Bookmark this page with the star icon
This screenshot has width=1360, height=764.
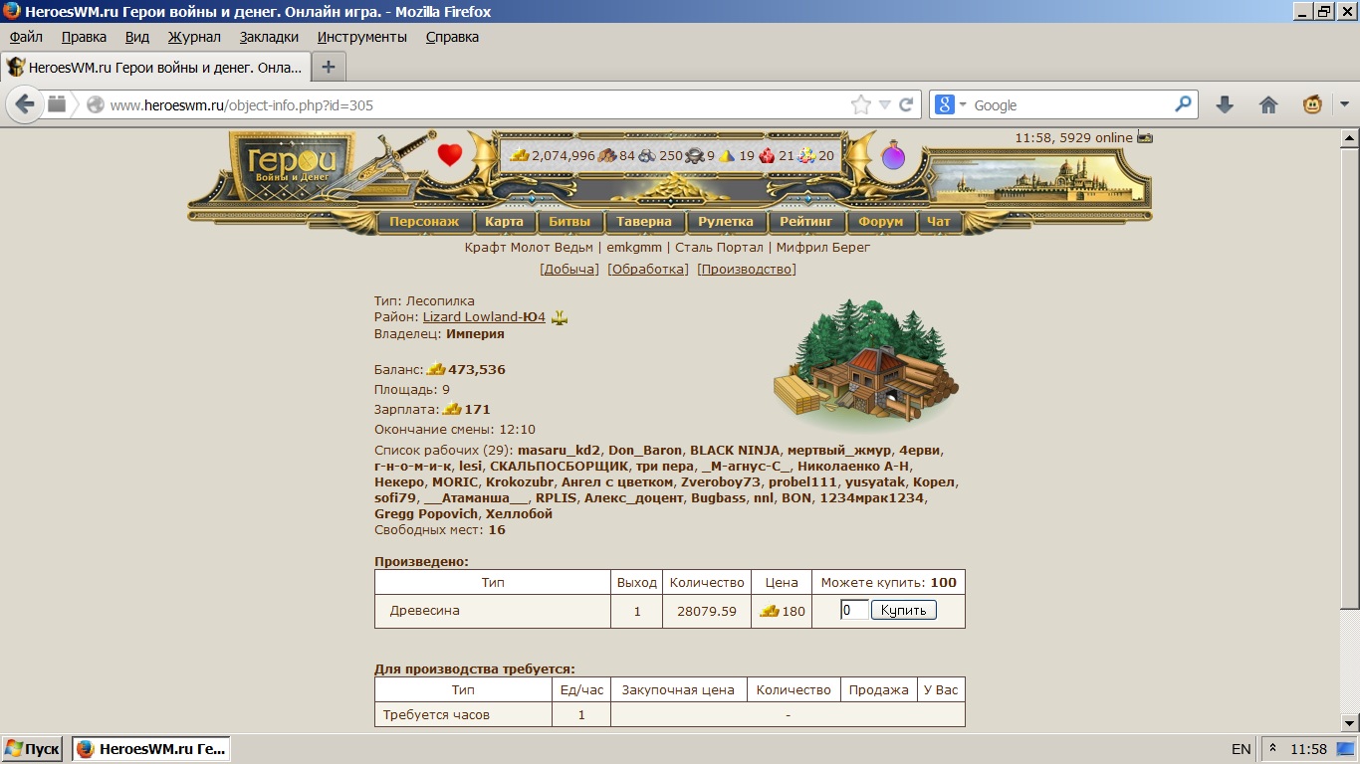(x=860, y=104)
